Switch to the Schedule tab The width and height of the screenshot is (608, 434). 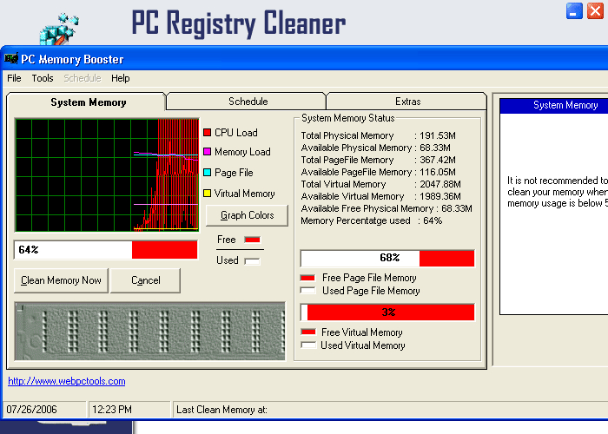[x=248, y=102]
